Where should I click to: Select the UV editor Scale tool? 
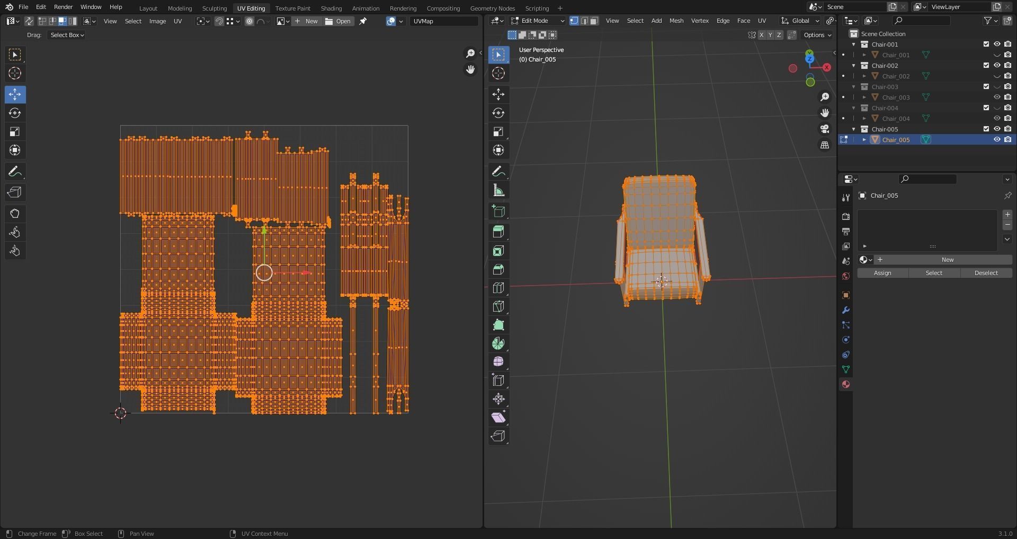coord(15,131)
